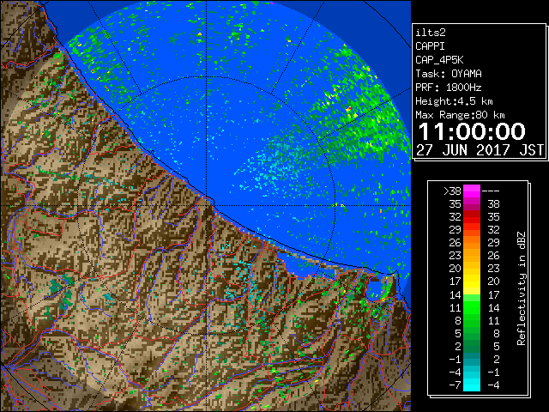Click the 'PRF: 1800Hz' line
The width and height of the screenshot is (549, 412).
click(x=449, y=88)
